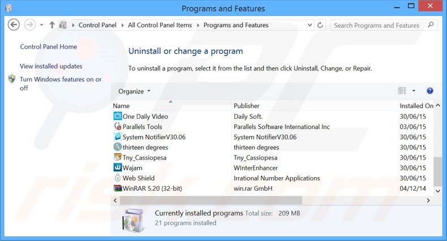Click Programs and Features breadcrumb

pyautogui.click(x=236, y=25)
